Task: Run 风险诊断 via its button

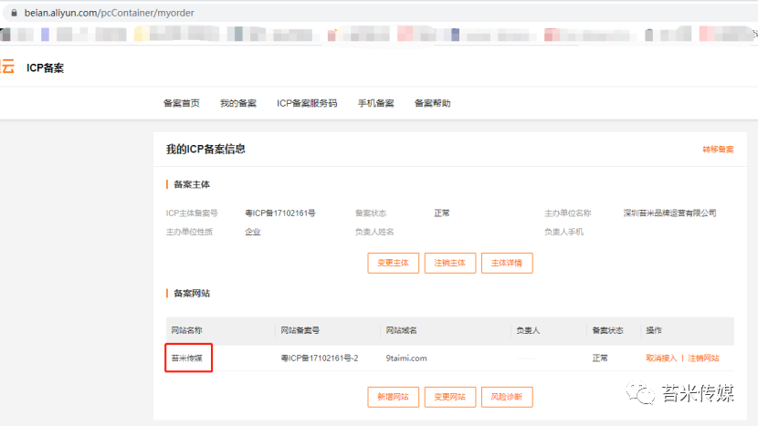Action: [507, 397]
